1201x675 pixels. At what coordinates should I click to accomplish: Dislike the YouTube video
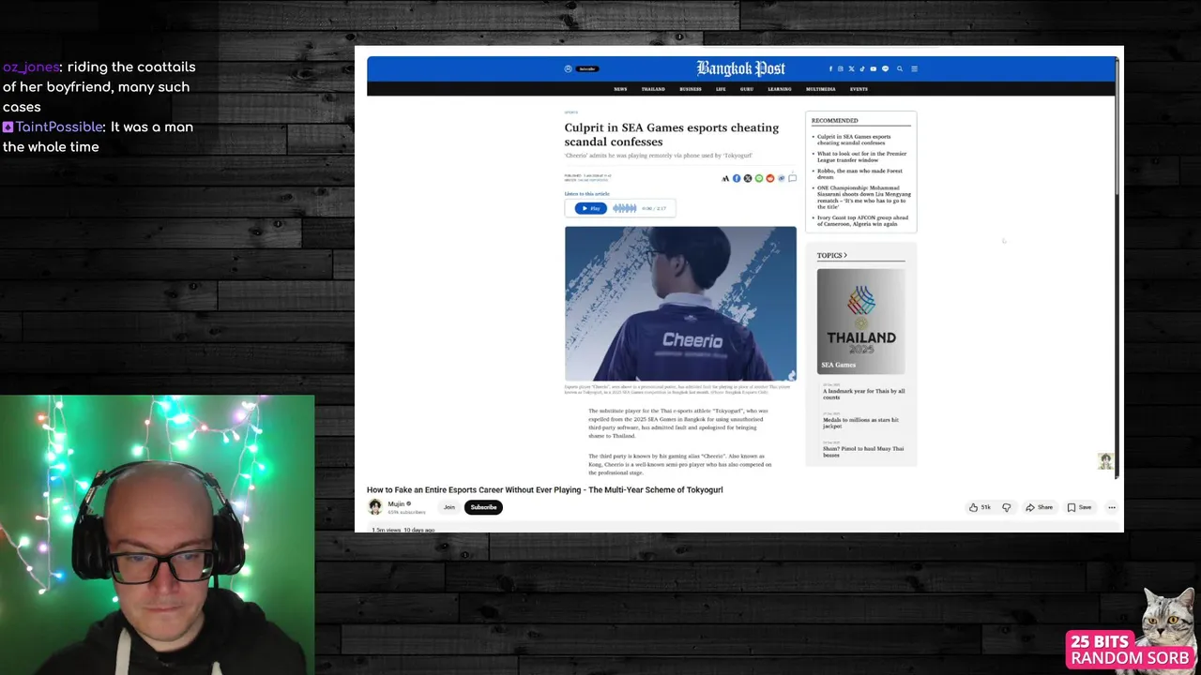coord(1007,507)
